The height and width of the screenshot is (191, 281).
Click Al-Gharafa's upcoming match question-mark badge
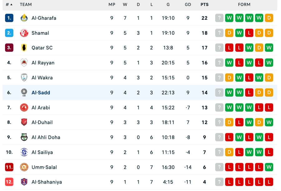point(219,18)
